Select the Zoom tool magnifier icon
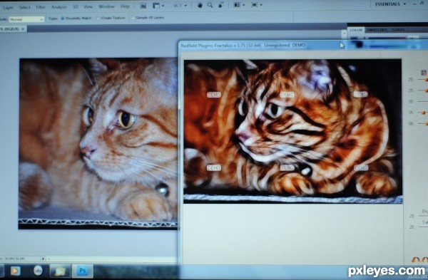 (210, 5)
